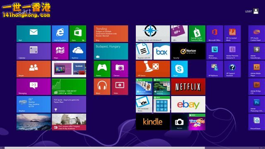Open the News tile about shutdown
The width and height of the screenshot is (265, 149).
[x=69, y=122]
